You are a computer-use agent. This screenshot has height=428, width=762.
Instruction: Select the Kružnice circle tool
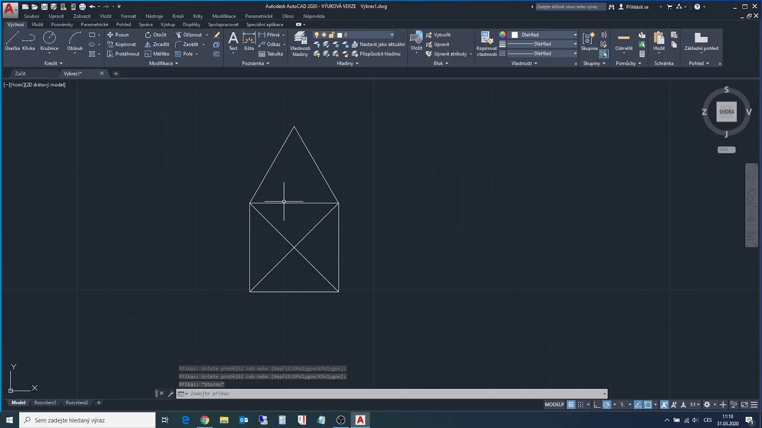click(x=49, y=41)
